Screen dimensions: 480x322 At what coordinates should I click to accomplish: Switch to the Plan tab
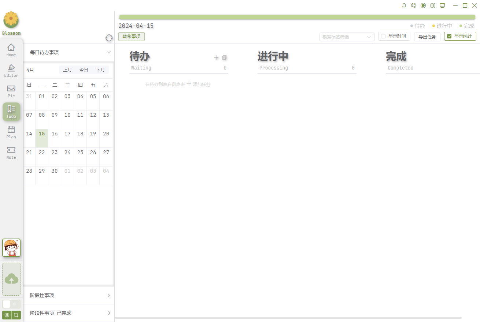(11, 132)
